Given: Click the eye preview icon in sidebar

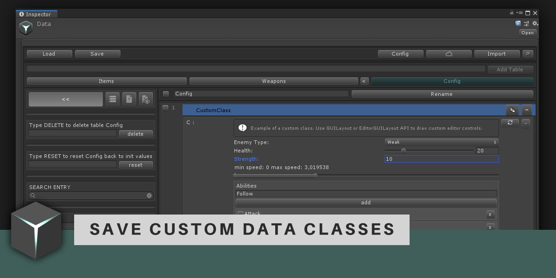Looking at the screenshot, I should click(146, 99).
